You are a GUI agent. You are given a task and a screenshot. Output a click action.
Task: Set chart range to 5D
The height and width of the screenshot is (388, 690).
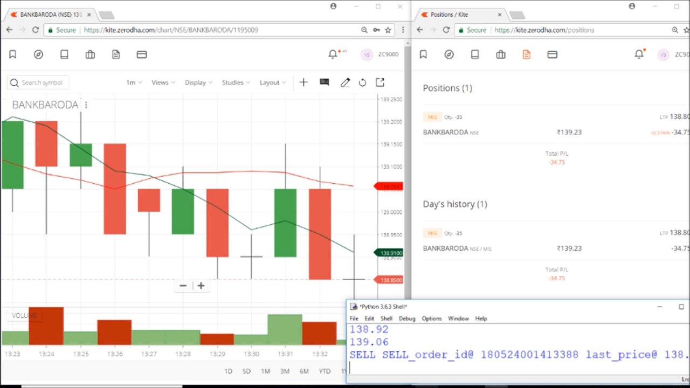coord(246,371)
